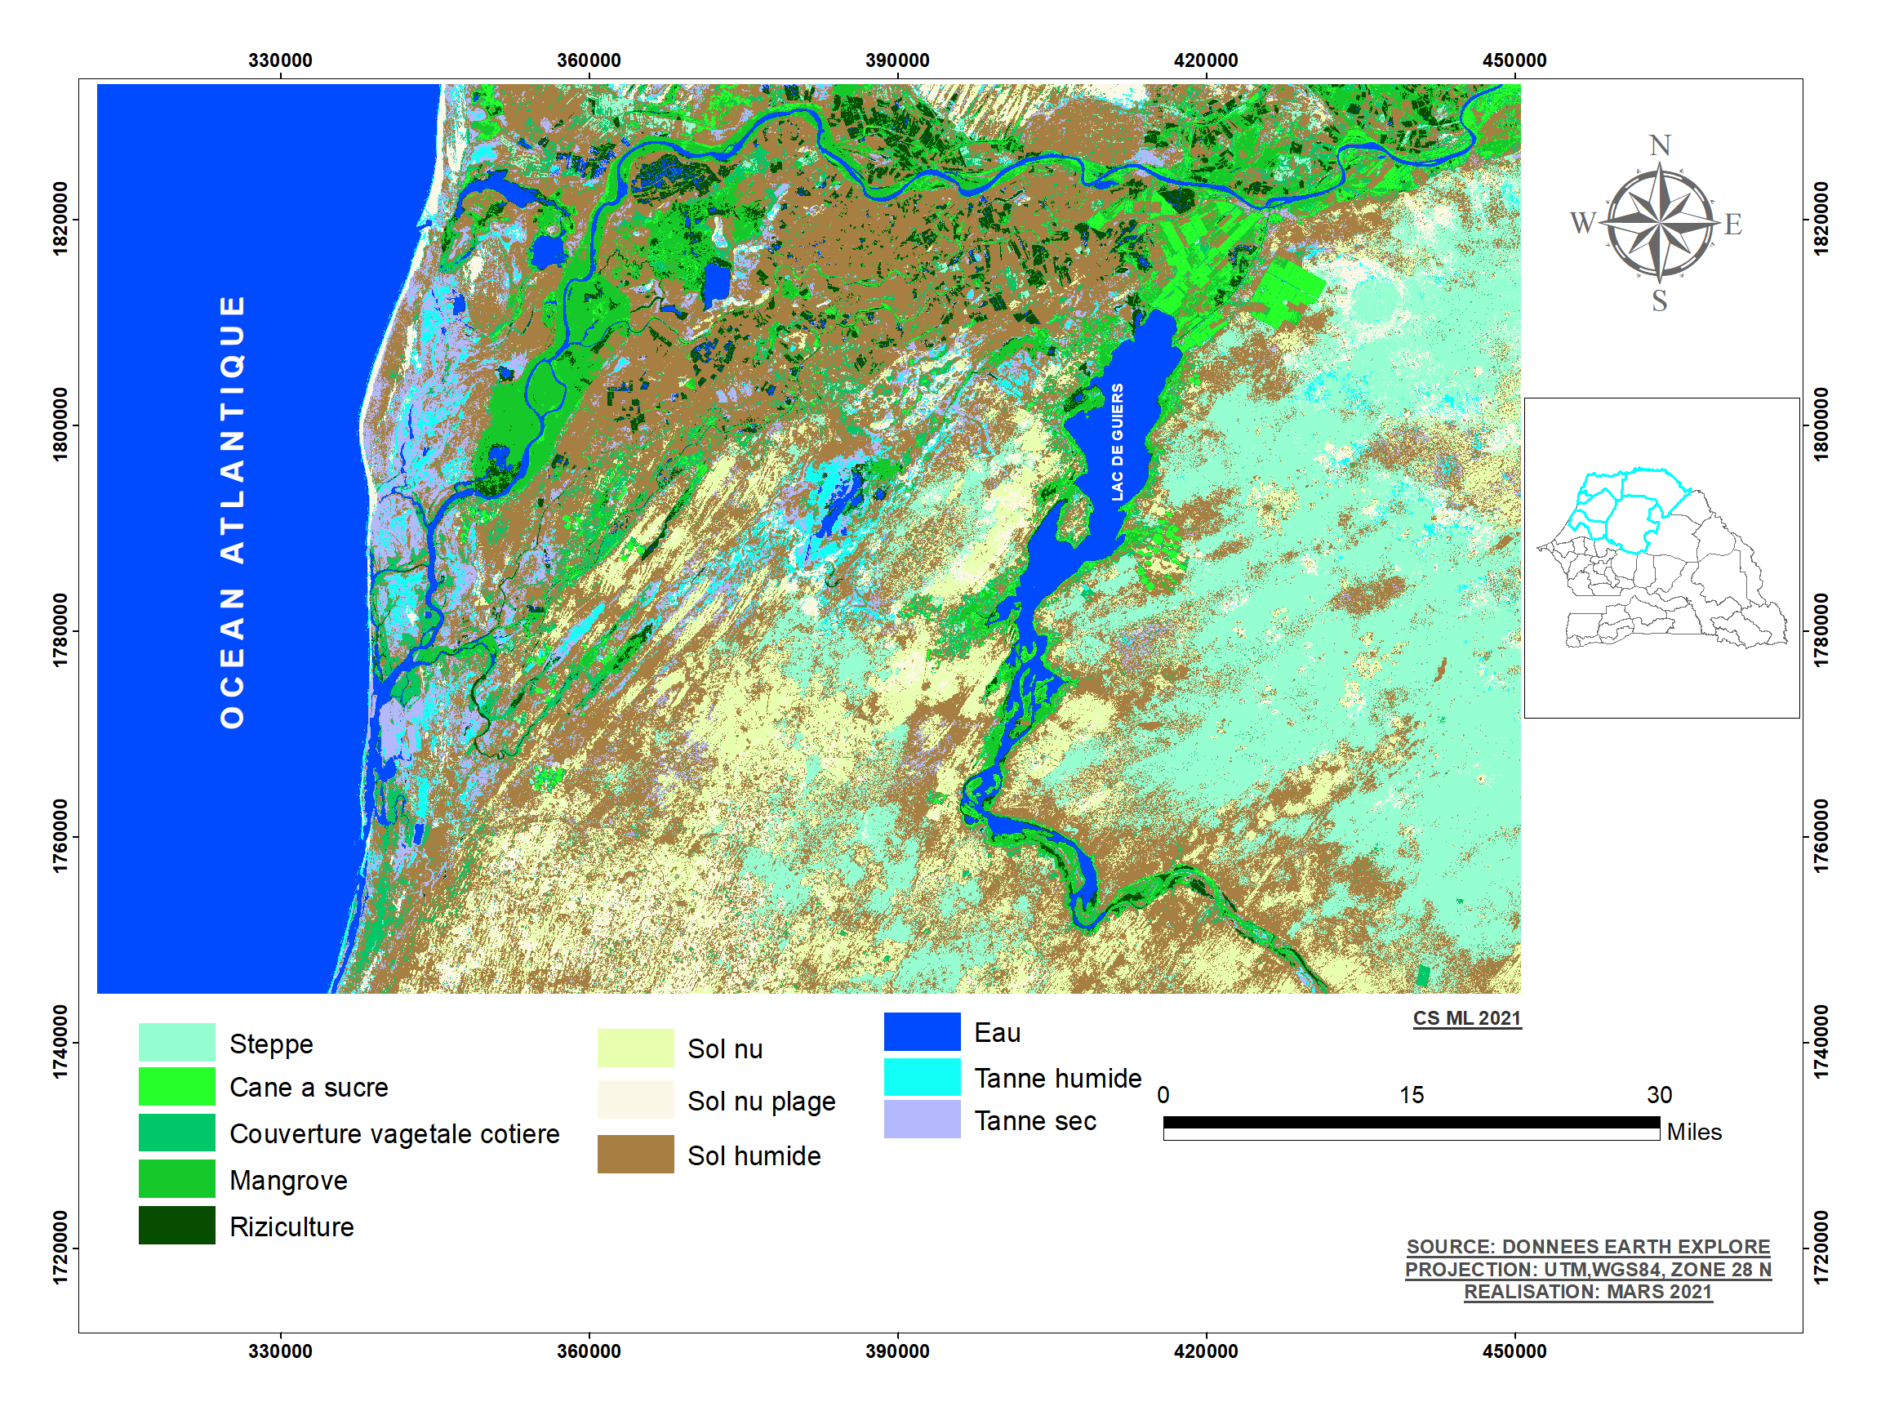Click the Tanne sec lavender swatch
1881x1411 pixels.
click(x=922, y=1119)
